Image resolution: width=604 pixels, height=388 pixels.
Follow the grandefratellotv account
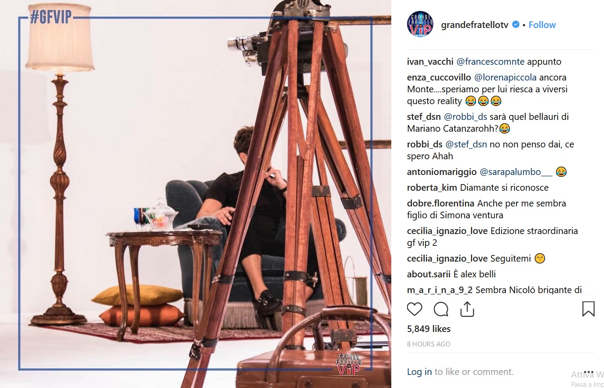[x=542, y=25]
